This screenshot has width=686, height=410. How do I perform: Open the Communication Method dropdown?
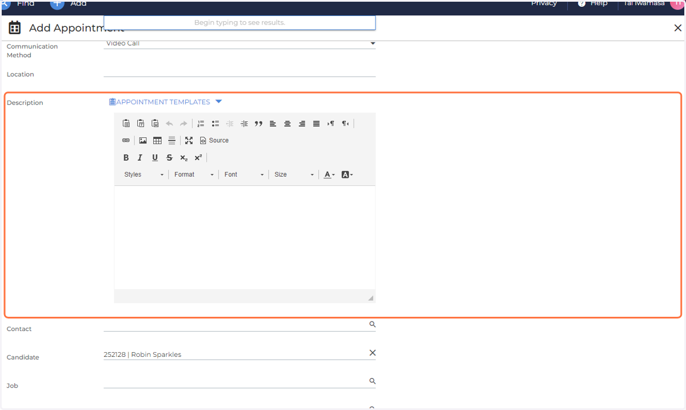click(x=240, y=43)
